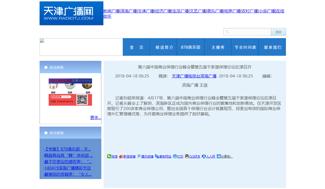Share to Sina Weibo (新浪微博) icon
This screenshot has height=189, width=325.
(x=121, y=156)
